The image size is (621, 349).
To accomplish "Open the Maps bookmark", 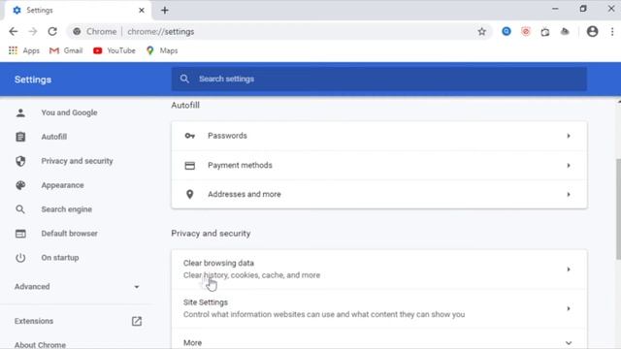I will [x=162, y=50].
